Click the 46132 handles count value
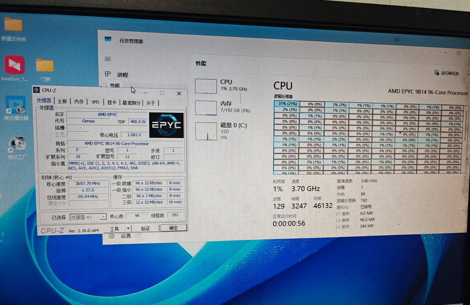 (323, 206)
